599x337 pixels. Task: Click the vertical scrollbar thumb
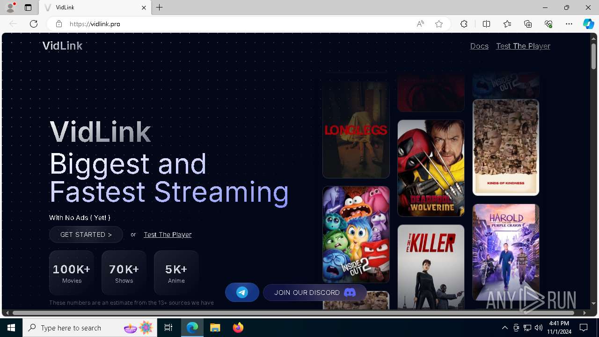coord(593,56)
